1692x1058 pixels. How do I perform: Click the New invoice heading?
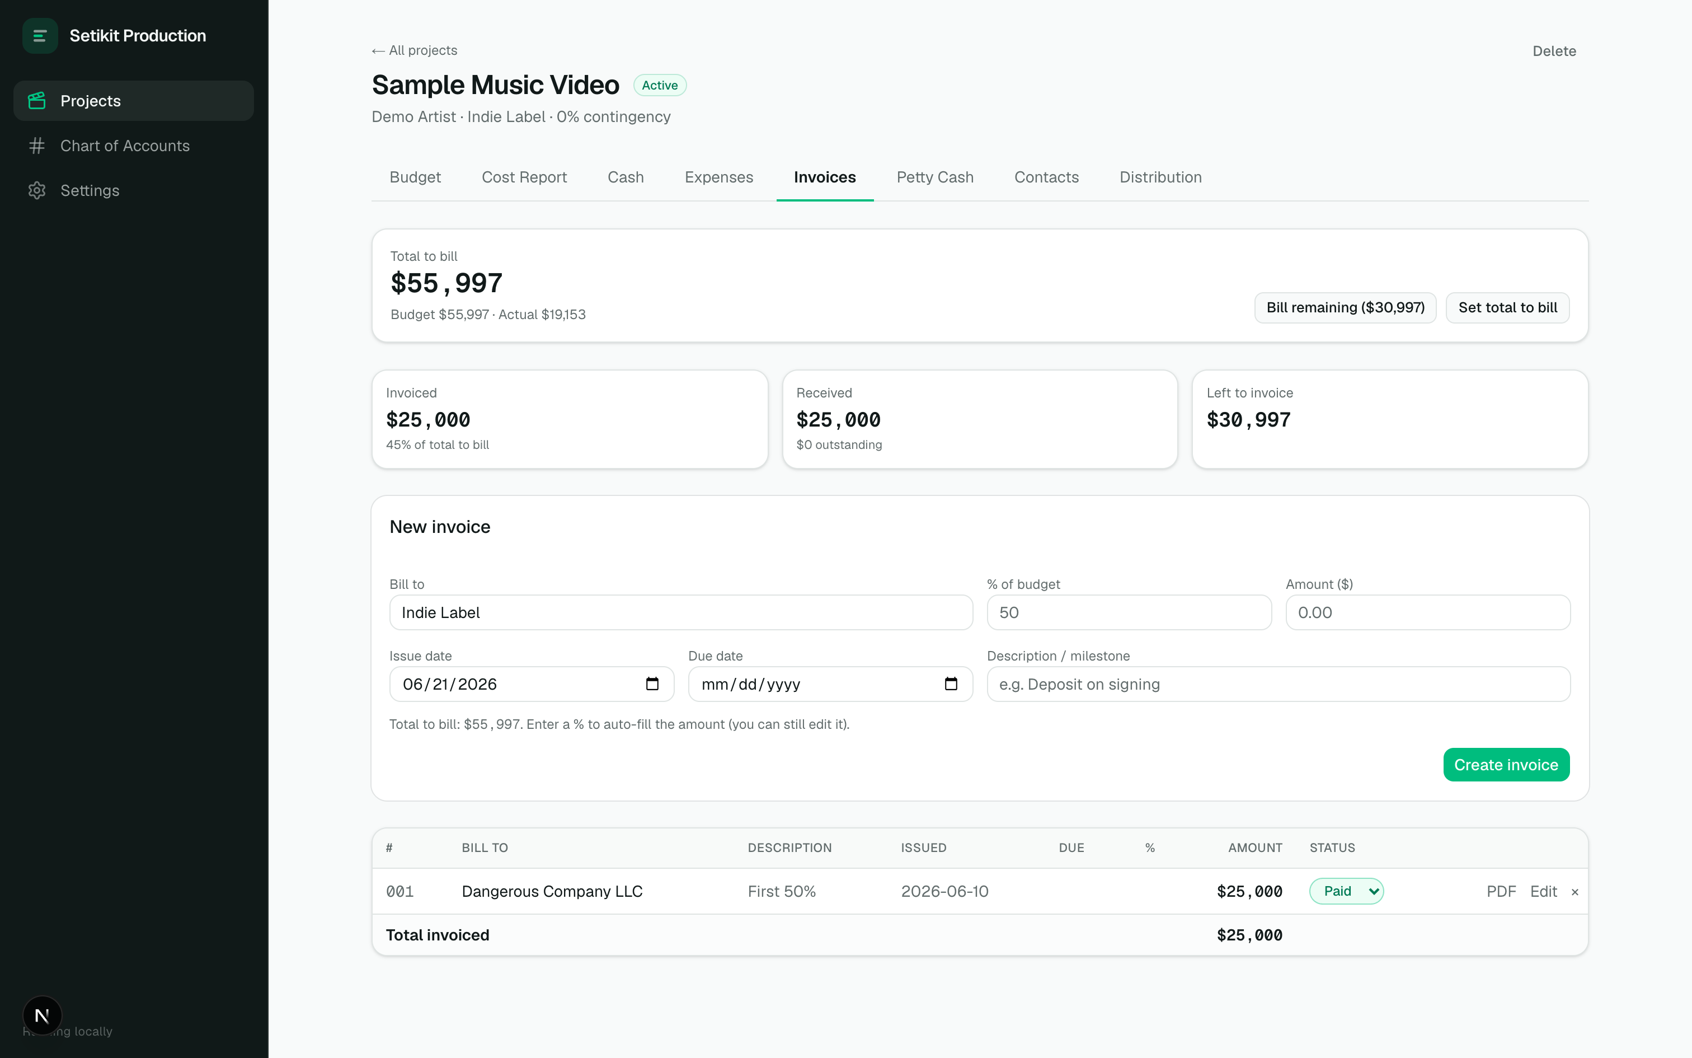(440, 527)
